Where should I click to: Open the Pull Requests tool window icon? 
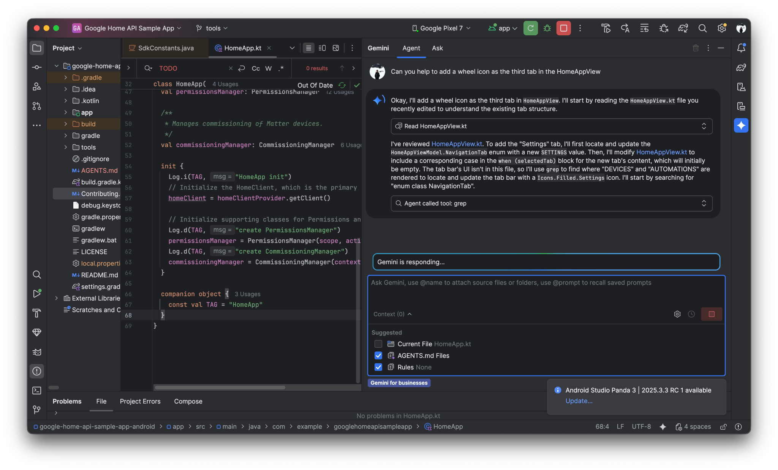point(37,106)
